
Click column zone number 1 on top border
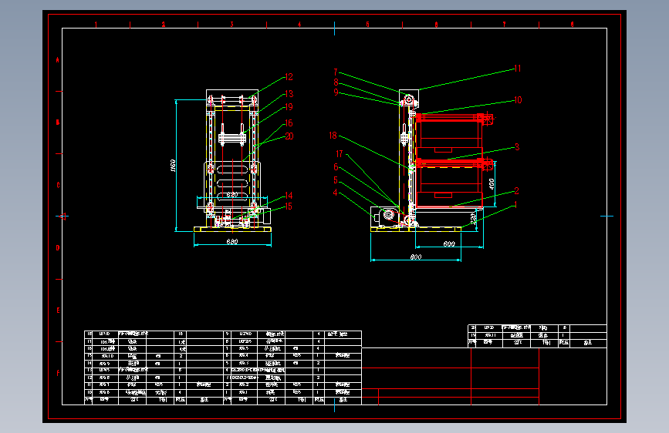[96, 25]
